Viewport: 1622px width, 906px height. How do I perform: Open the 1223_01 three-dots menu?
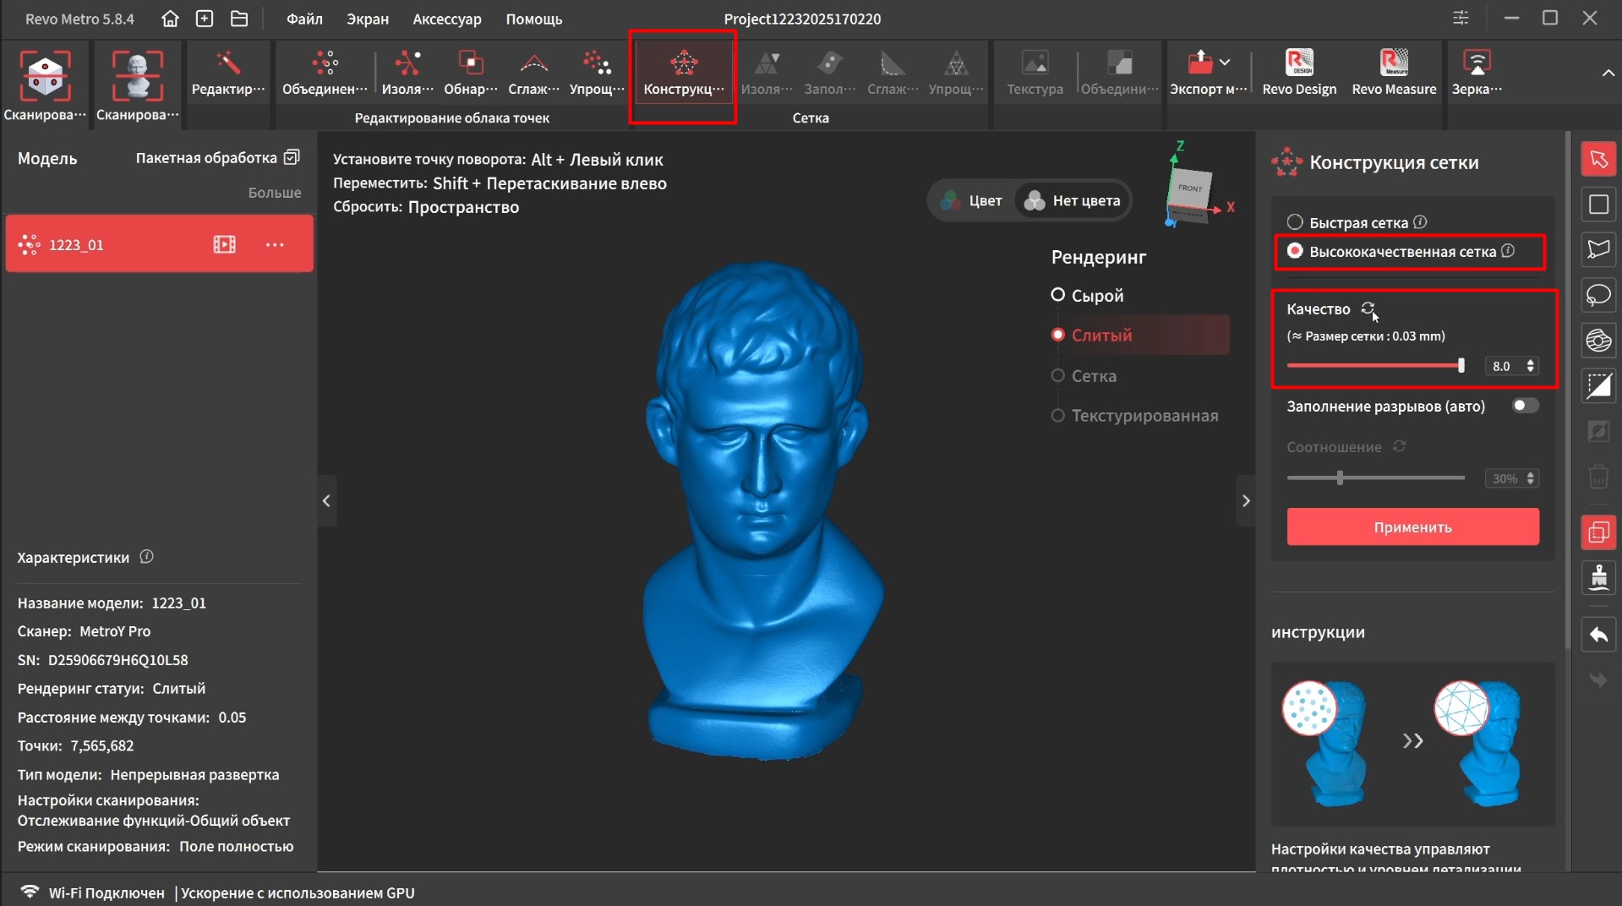tap(275, 244)
